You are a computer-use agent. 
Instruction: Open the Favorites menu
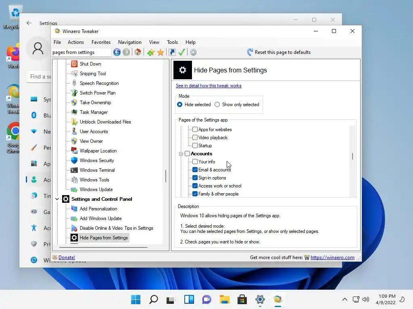point(101,42)
